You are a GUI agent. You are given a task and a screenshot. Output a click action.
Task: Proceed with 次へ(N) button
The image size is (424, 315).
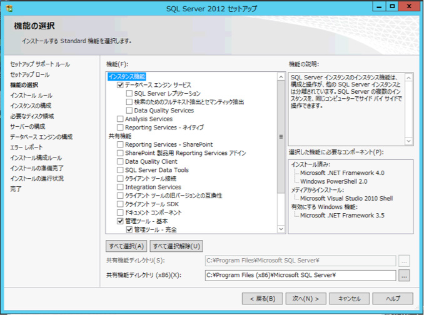(306, 299)
